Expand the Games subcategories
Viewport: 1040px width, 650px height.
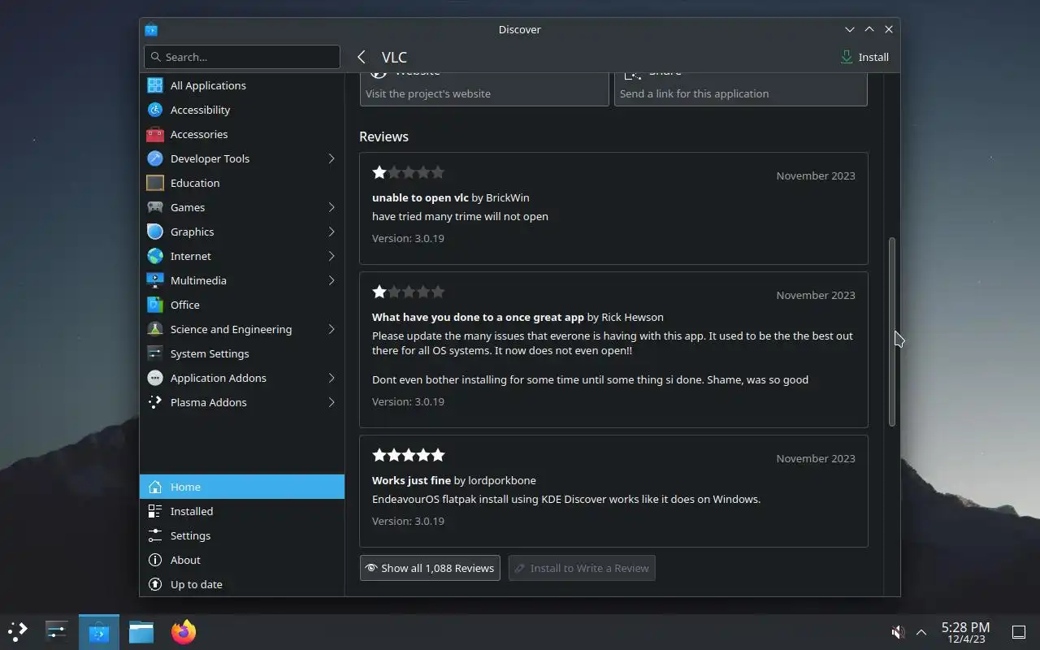click(331, 207)
